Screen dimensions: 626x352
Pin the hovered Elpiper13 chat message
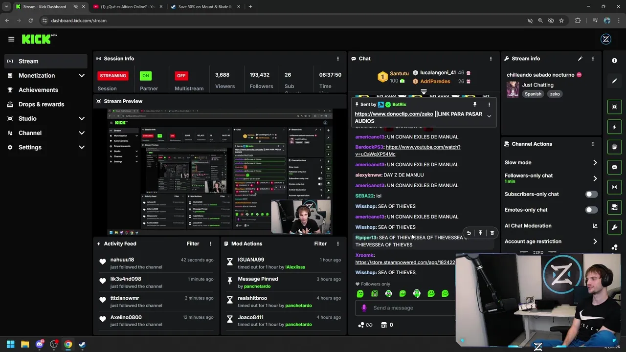480,233
